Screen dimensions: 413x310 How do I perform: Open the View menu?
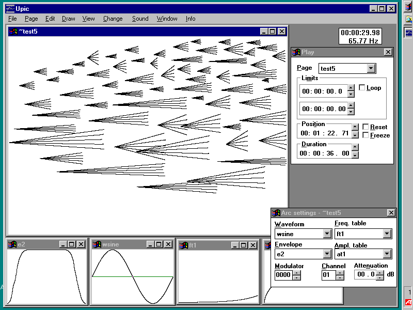point(88,19)
